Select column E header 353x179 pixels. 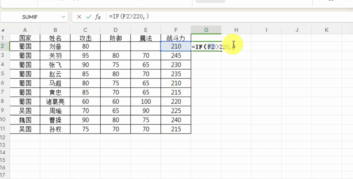tap(146, 30)
